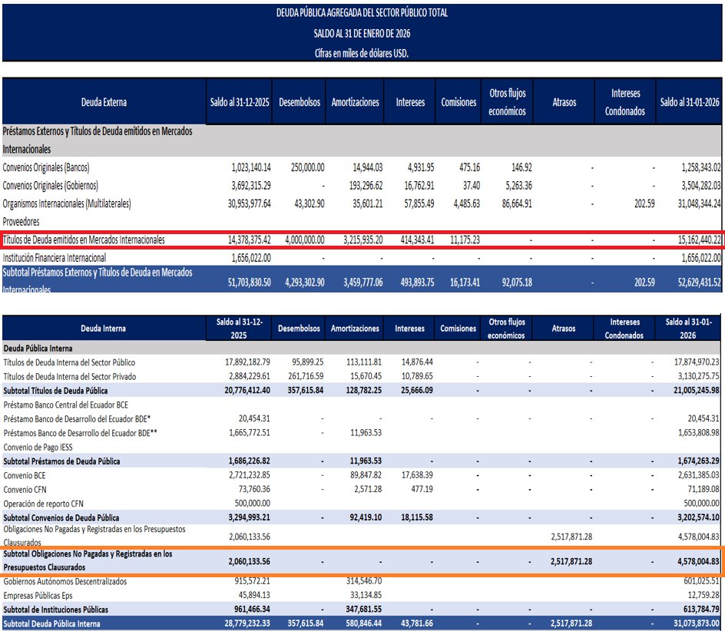Select the ending subtotal 52,629,431.52 of external debt

[x=699, y=282]
